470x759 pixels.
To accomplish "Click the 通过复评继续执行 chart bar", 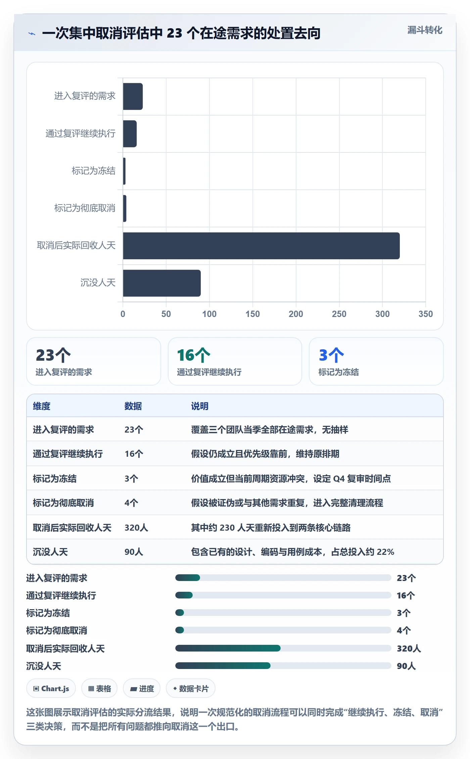I will (x=130, y=134).
